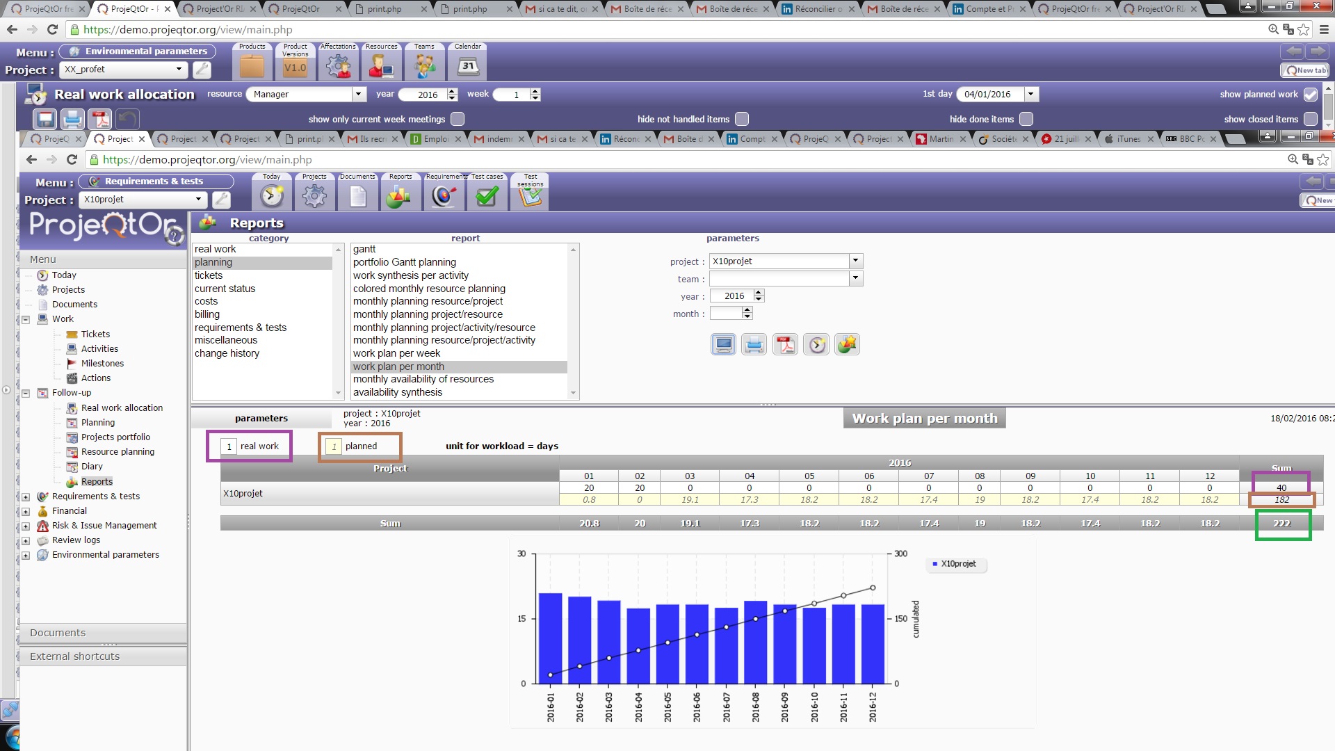Select work plan per week report
The width and height of the screenshot is (1335, 751).
click(396, 353)
